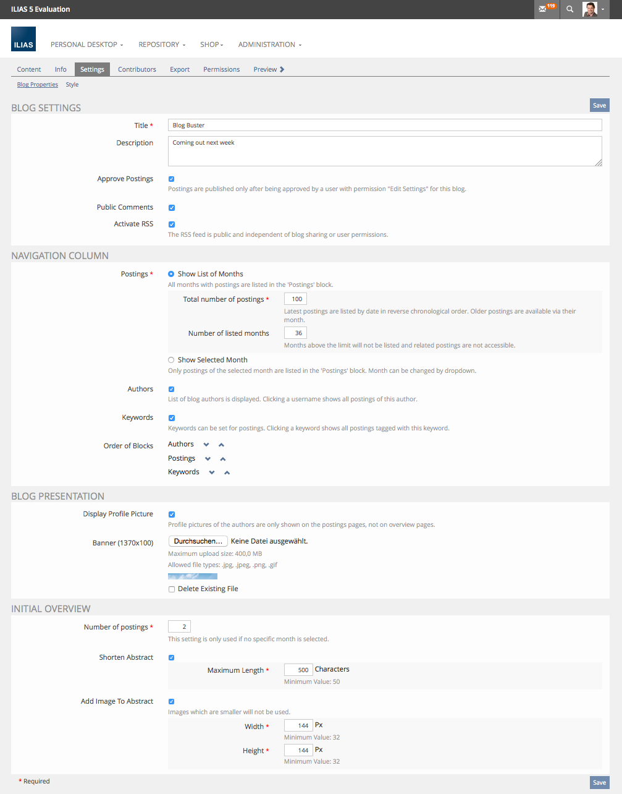Click the search magnifier icon
Viewport: 622px width, 794px height.
click(570, 9)
